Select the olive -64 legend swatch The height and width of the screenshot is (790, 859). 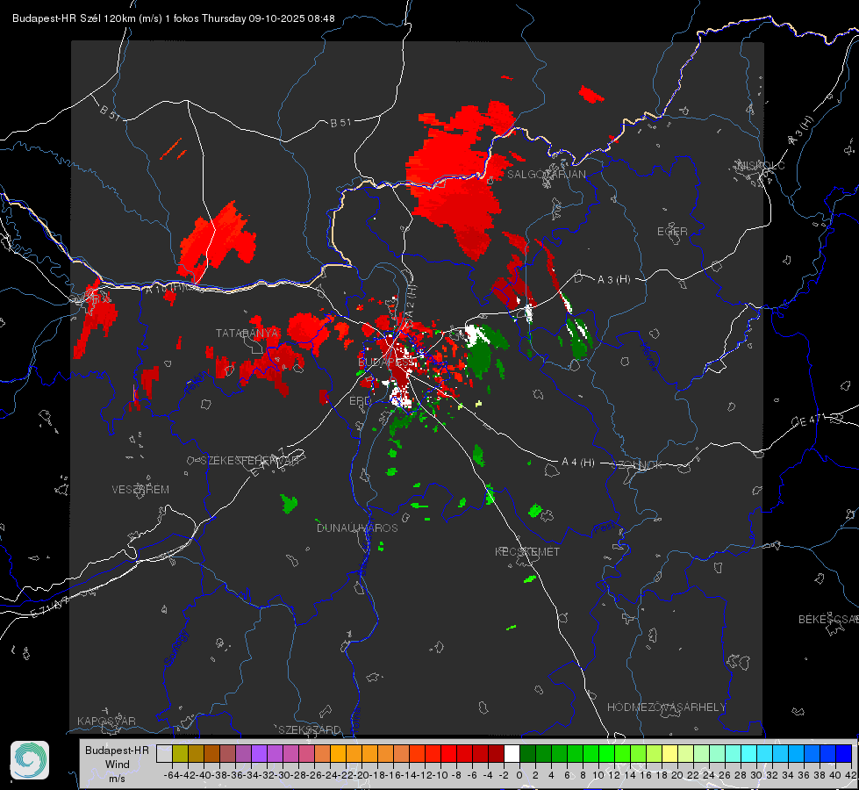[x=180, y=753]
